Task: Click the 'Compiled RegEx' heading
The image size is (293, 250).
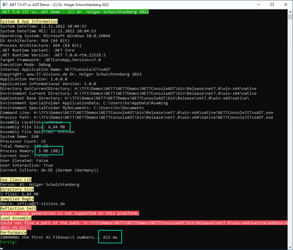Action: [17, 199]
